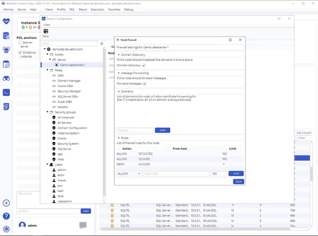Open the heartbeat monitoring sidebar icon

click(6, 21)
